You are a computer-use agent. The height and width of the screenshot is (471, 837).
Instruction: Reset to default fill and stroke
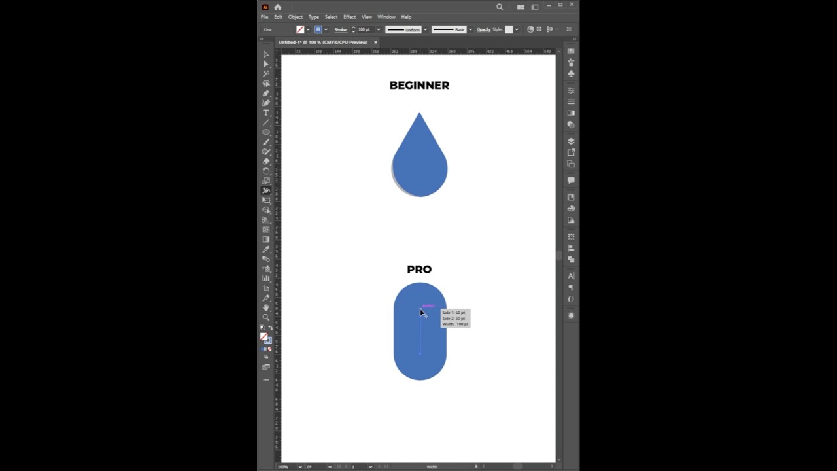point(263,328)
